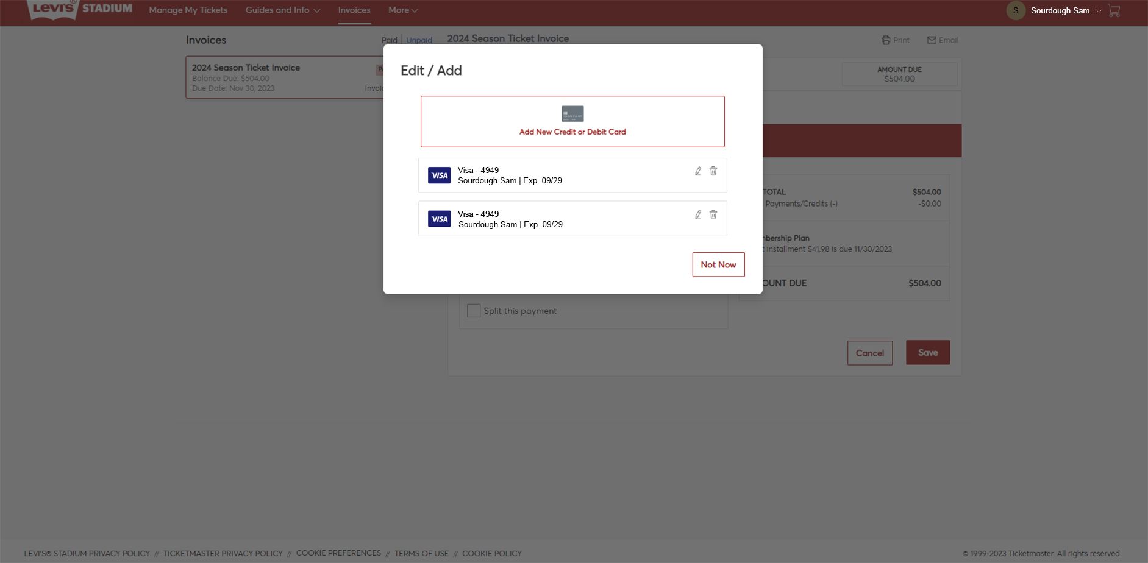Select the first Visa 4949 card row
This screenshot has height=563, width=1148.
tap(549, 175)
